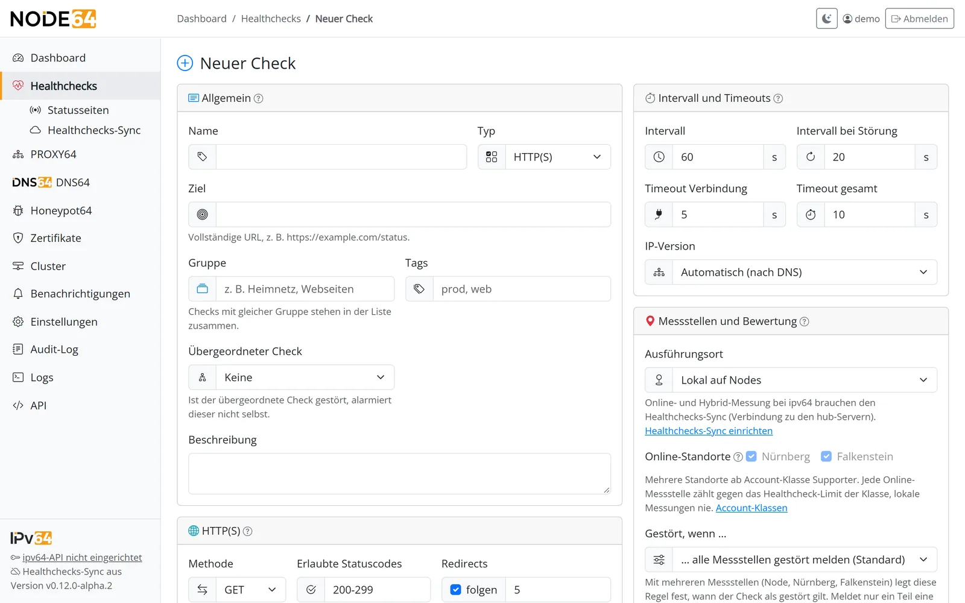Screen dimensions: 965x603
Task: Open the Online-Standorte help icon
Action: 738,457
